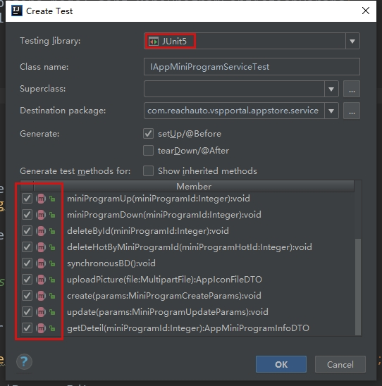
Task: Uncheck the miniProgramUp method checkbox
Action: click(27, 199)
